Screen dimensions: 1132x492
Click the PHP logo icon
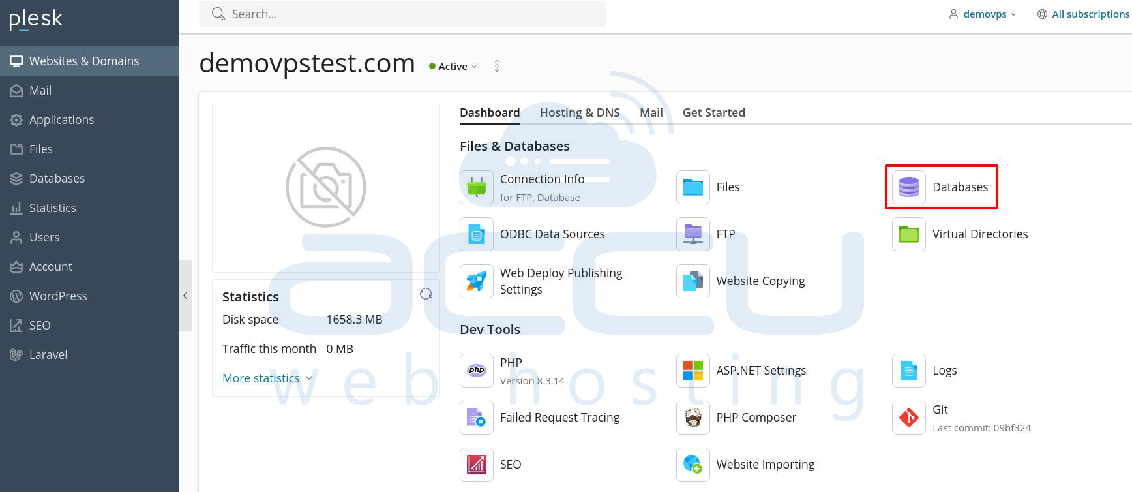(x=477, y=371)
